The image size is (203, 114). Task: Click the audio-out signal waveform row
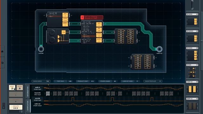[x=114, y=105]
